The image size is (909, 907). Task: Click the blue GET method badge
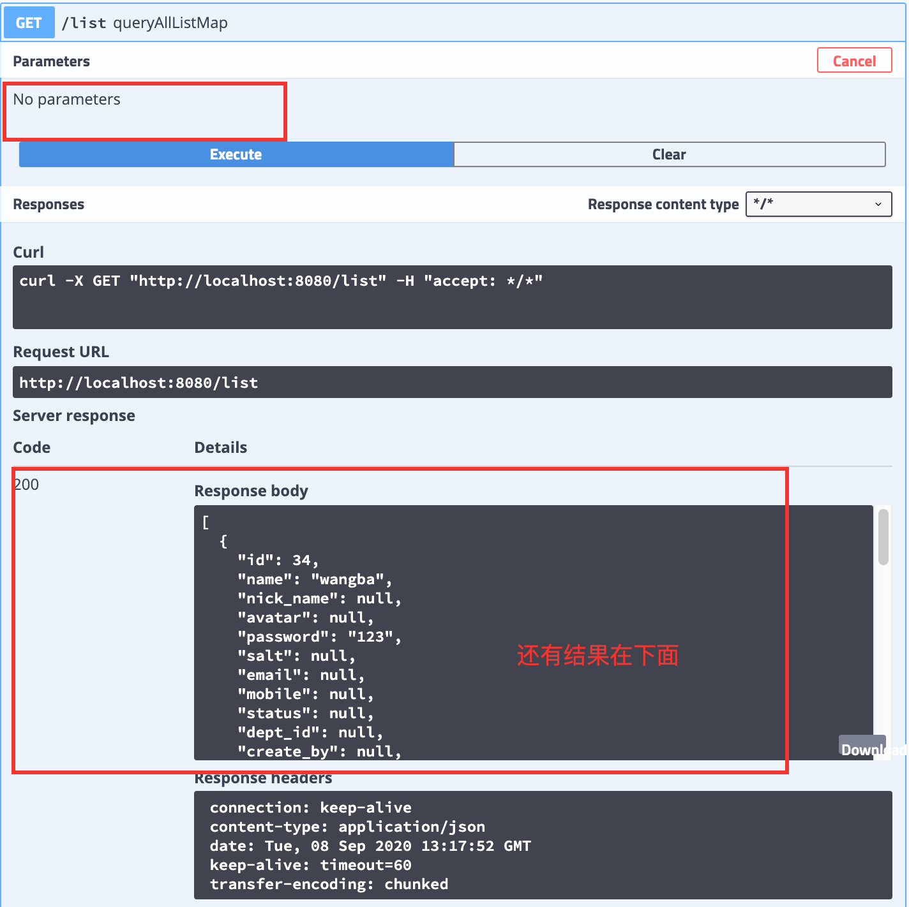coord(29,23)
